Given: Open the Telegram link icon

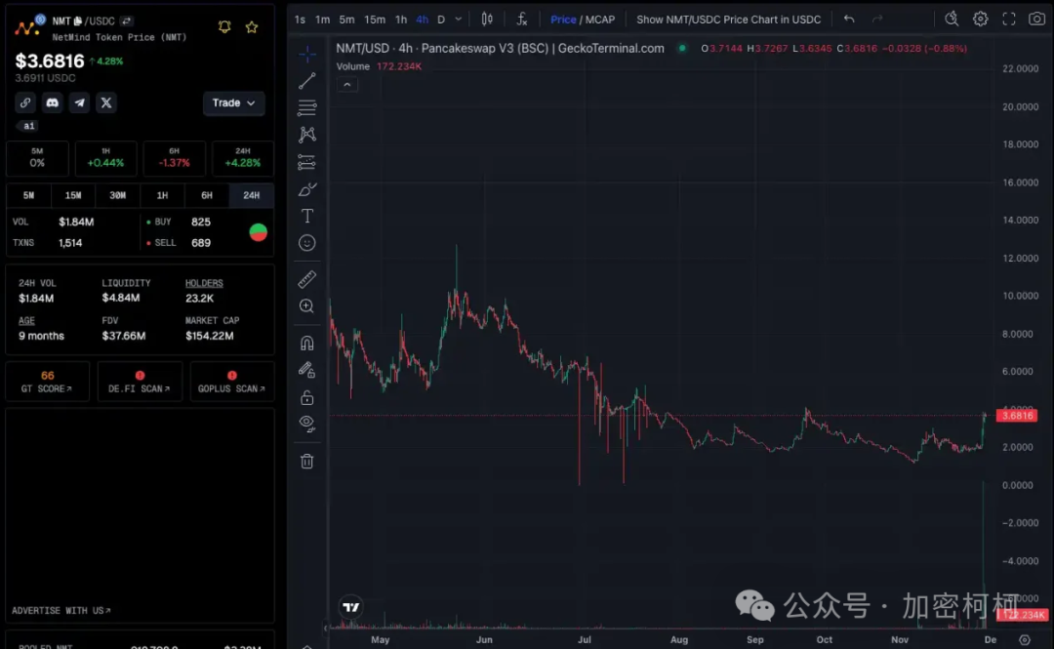Looking at the screenshot, I should coord(80,102).
